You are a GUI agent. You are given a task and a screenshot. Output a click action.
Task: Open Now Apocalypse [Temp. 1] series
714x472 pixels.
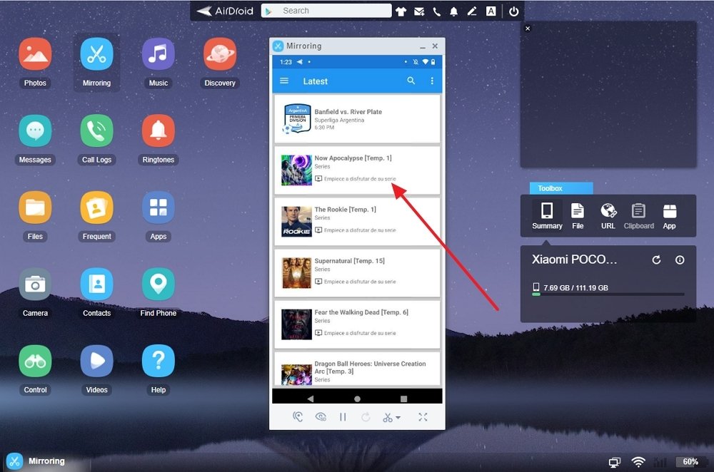click(x=357, y=170)
